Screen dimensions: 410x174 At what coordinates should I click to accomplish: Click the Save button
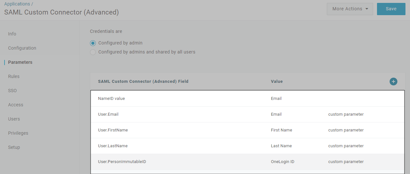click(x=391, y=9)
